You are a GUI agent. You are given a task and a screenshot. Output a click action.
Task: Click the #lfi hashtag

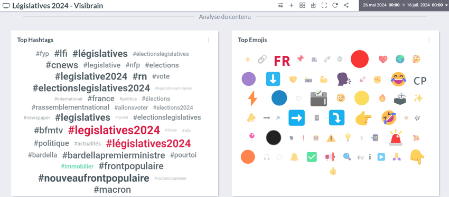61,53
